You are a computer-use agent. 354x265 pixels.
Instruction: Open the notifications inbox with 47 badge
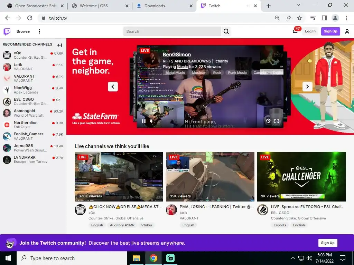295,31
